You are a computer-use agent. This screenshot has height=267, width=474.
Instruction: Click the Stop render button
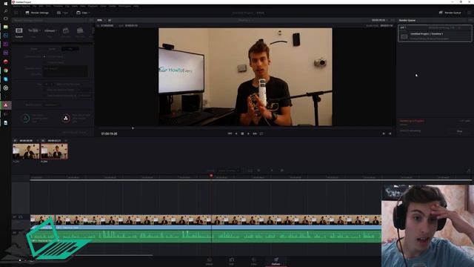click(459, 131)
